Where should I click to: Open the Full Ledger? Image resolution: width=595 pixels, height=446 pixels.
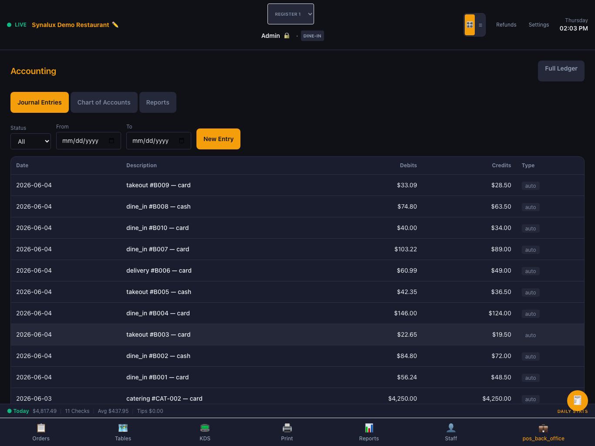[561, 71]
